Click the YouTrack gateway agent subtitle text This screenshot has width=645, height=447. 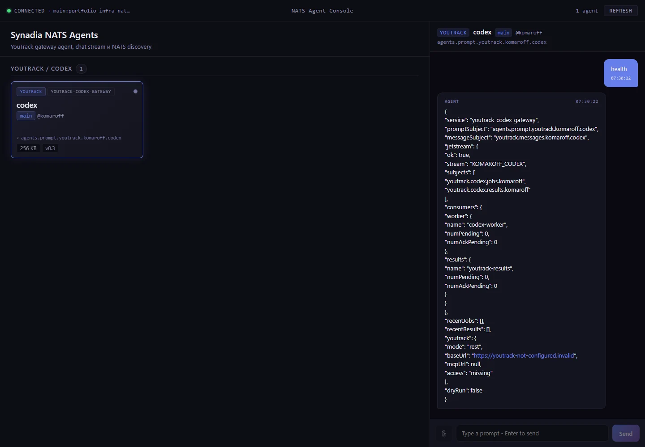(x=82, y=47)
